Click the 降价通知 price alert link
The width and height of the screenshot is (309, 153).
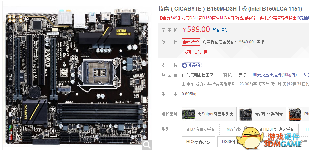tap(221, 30)
